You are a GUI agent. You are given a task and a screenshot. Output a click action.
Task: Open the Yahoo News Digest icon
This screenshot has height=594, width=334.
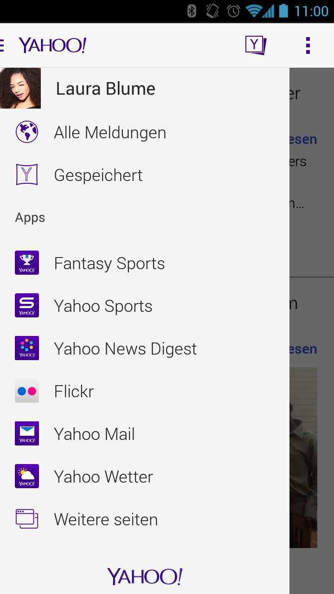27,348
